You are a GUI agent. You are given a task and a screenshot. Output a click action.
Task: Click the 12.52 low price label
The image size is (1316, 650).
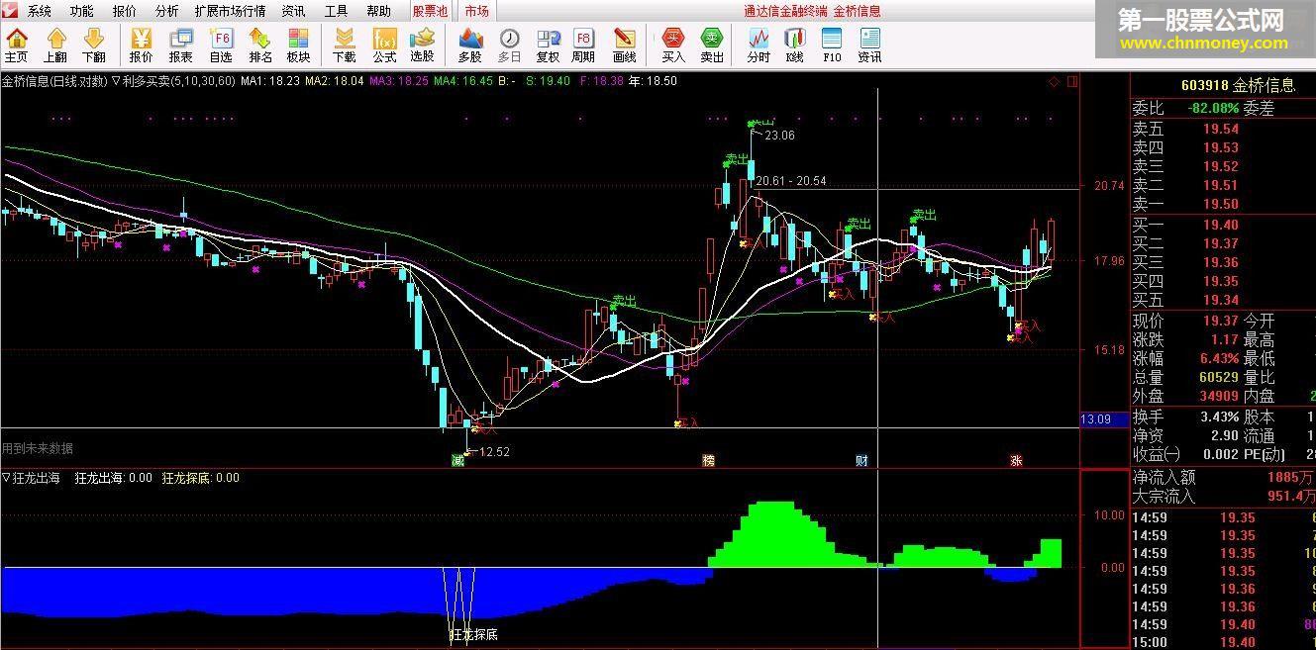point(494,452)
